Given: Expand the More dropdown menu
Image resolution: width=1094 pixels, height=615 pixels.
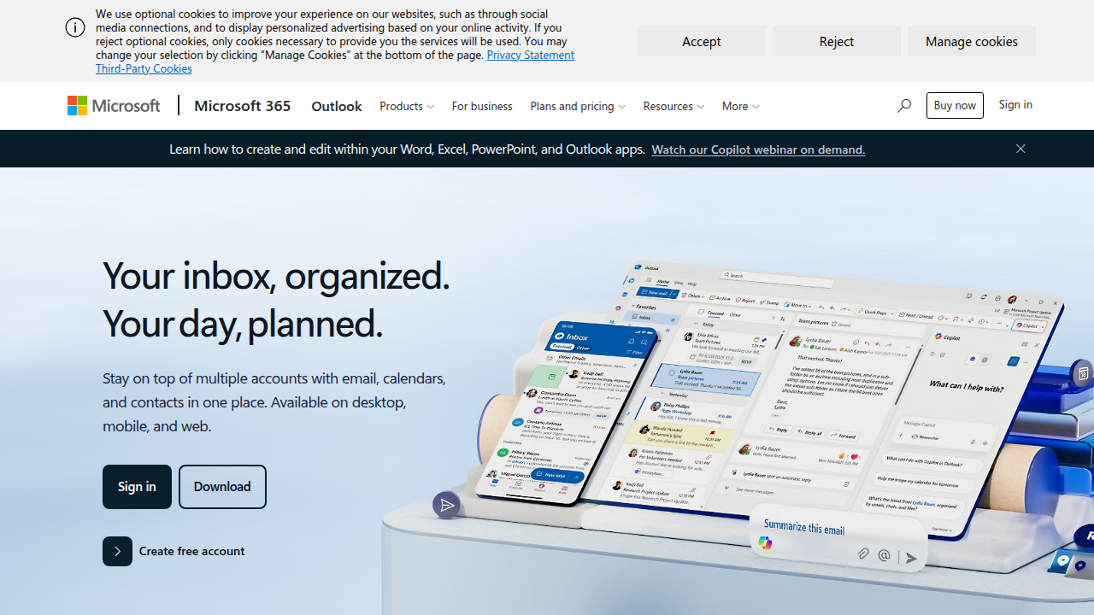Looking at the screenshot, I should pos(740,105).
